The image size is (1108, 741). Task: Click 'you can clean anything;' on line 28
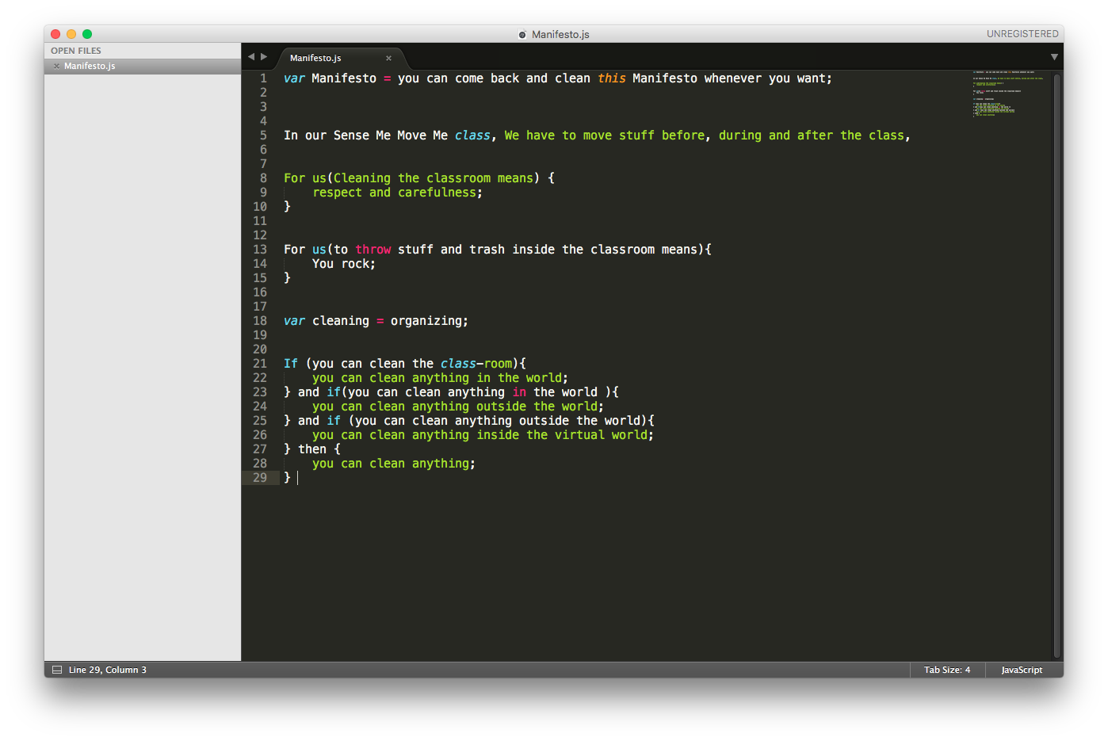(394, 464)
